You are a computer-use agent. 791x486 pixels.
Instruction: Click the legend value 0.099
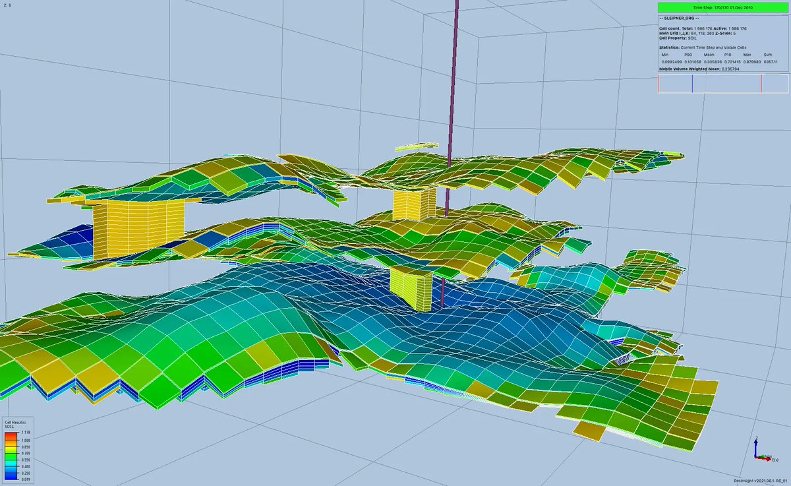pyautogui.click(x=26, y=479)
